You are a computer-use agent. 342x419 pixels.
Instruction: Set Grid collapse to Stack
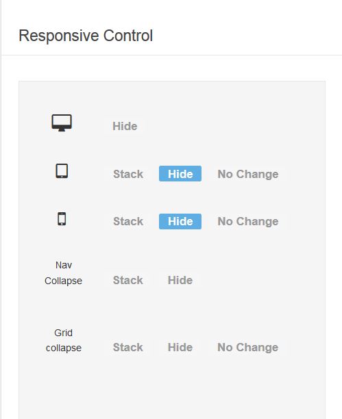point(127,347)
